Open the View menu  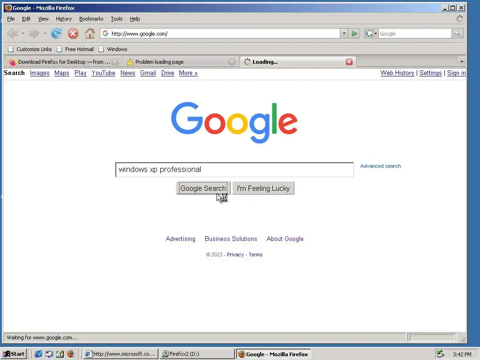click(x=43, y=19)
